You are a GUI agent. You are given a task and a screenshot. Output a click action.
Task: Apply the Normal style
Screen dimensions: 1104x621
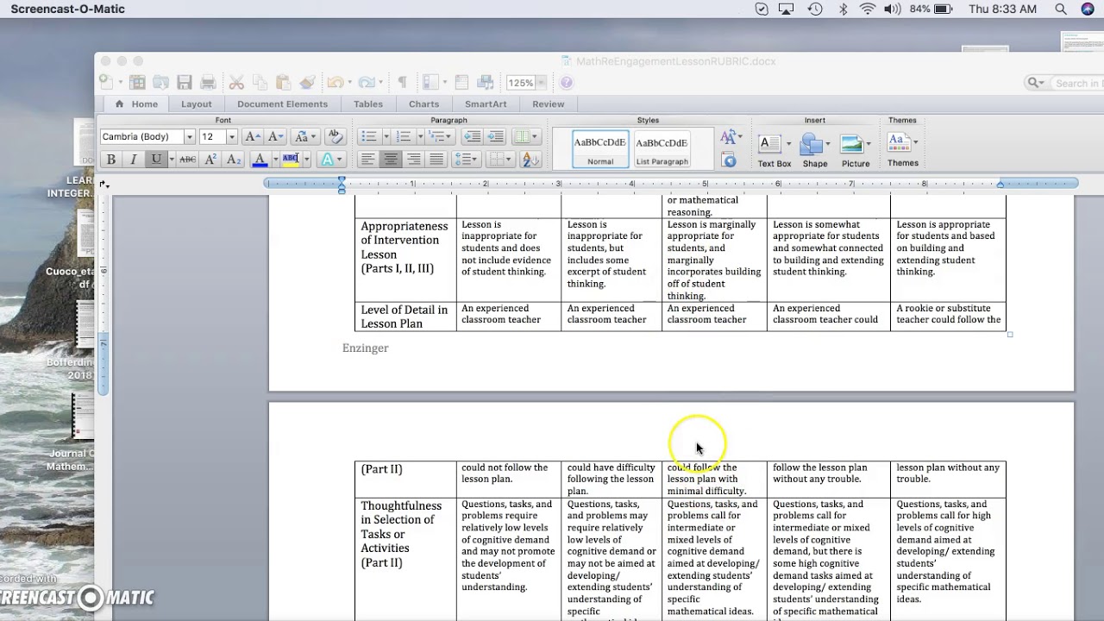(x=600, y=149)
